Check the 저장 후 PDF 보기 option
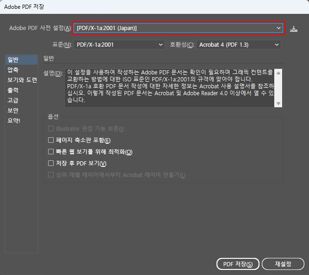The image size is (309, 275). tap(51, 164)
